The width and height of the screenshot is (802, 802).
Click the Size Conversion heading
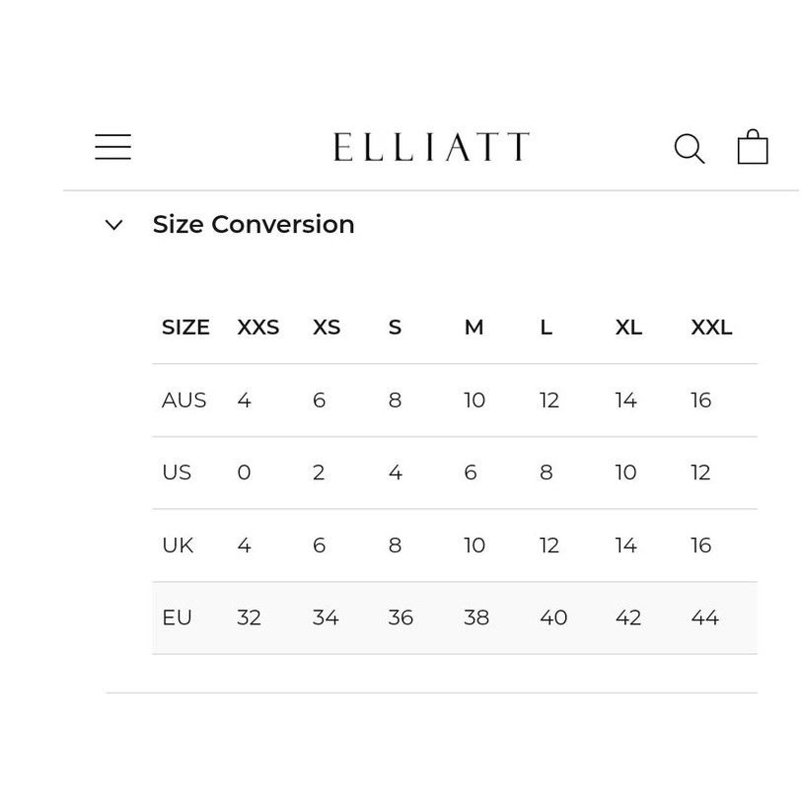tap(254, 224)
